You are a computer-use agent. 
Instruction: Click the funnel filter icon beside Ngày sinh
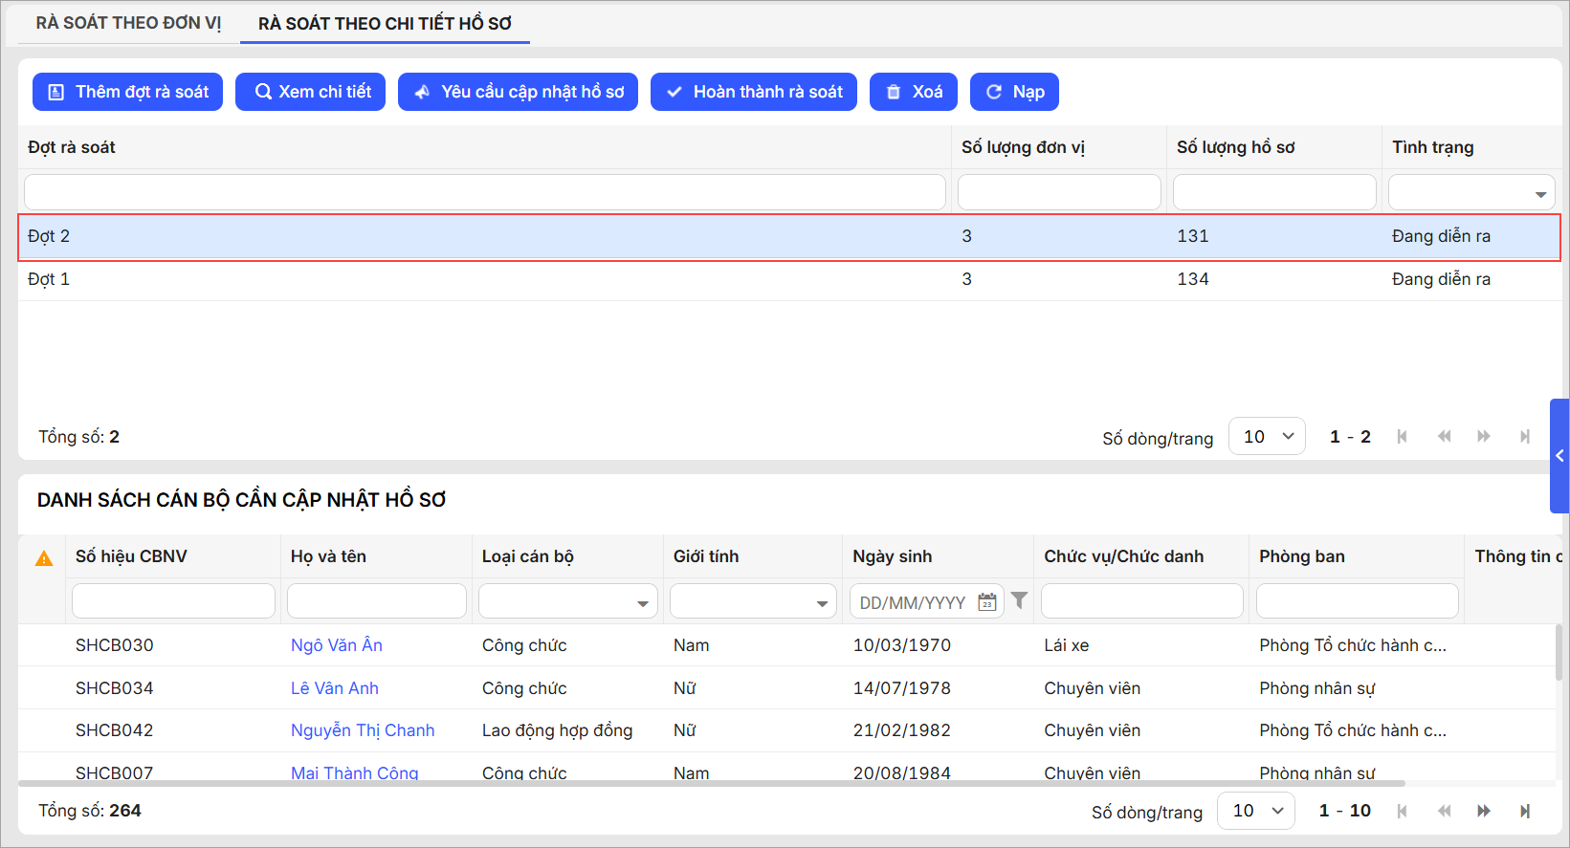[x=1019, y=600]
